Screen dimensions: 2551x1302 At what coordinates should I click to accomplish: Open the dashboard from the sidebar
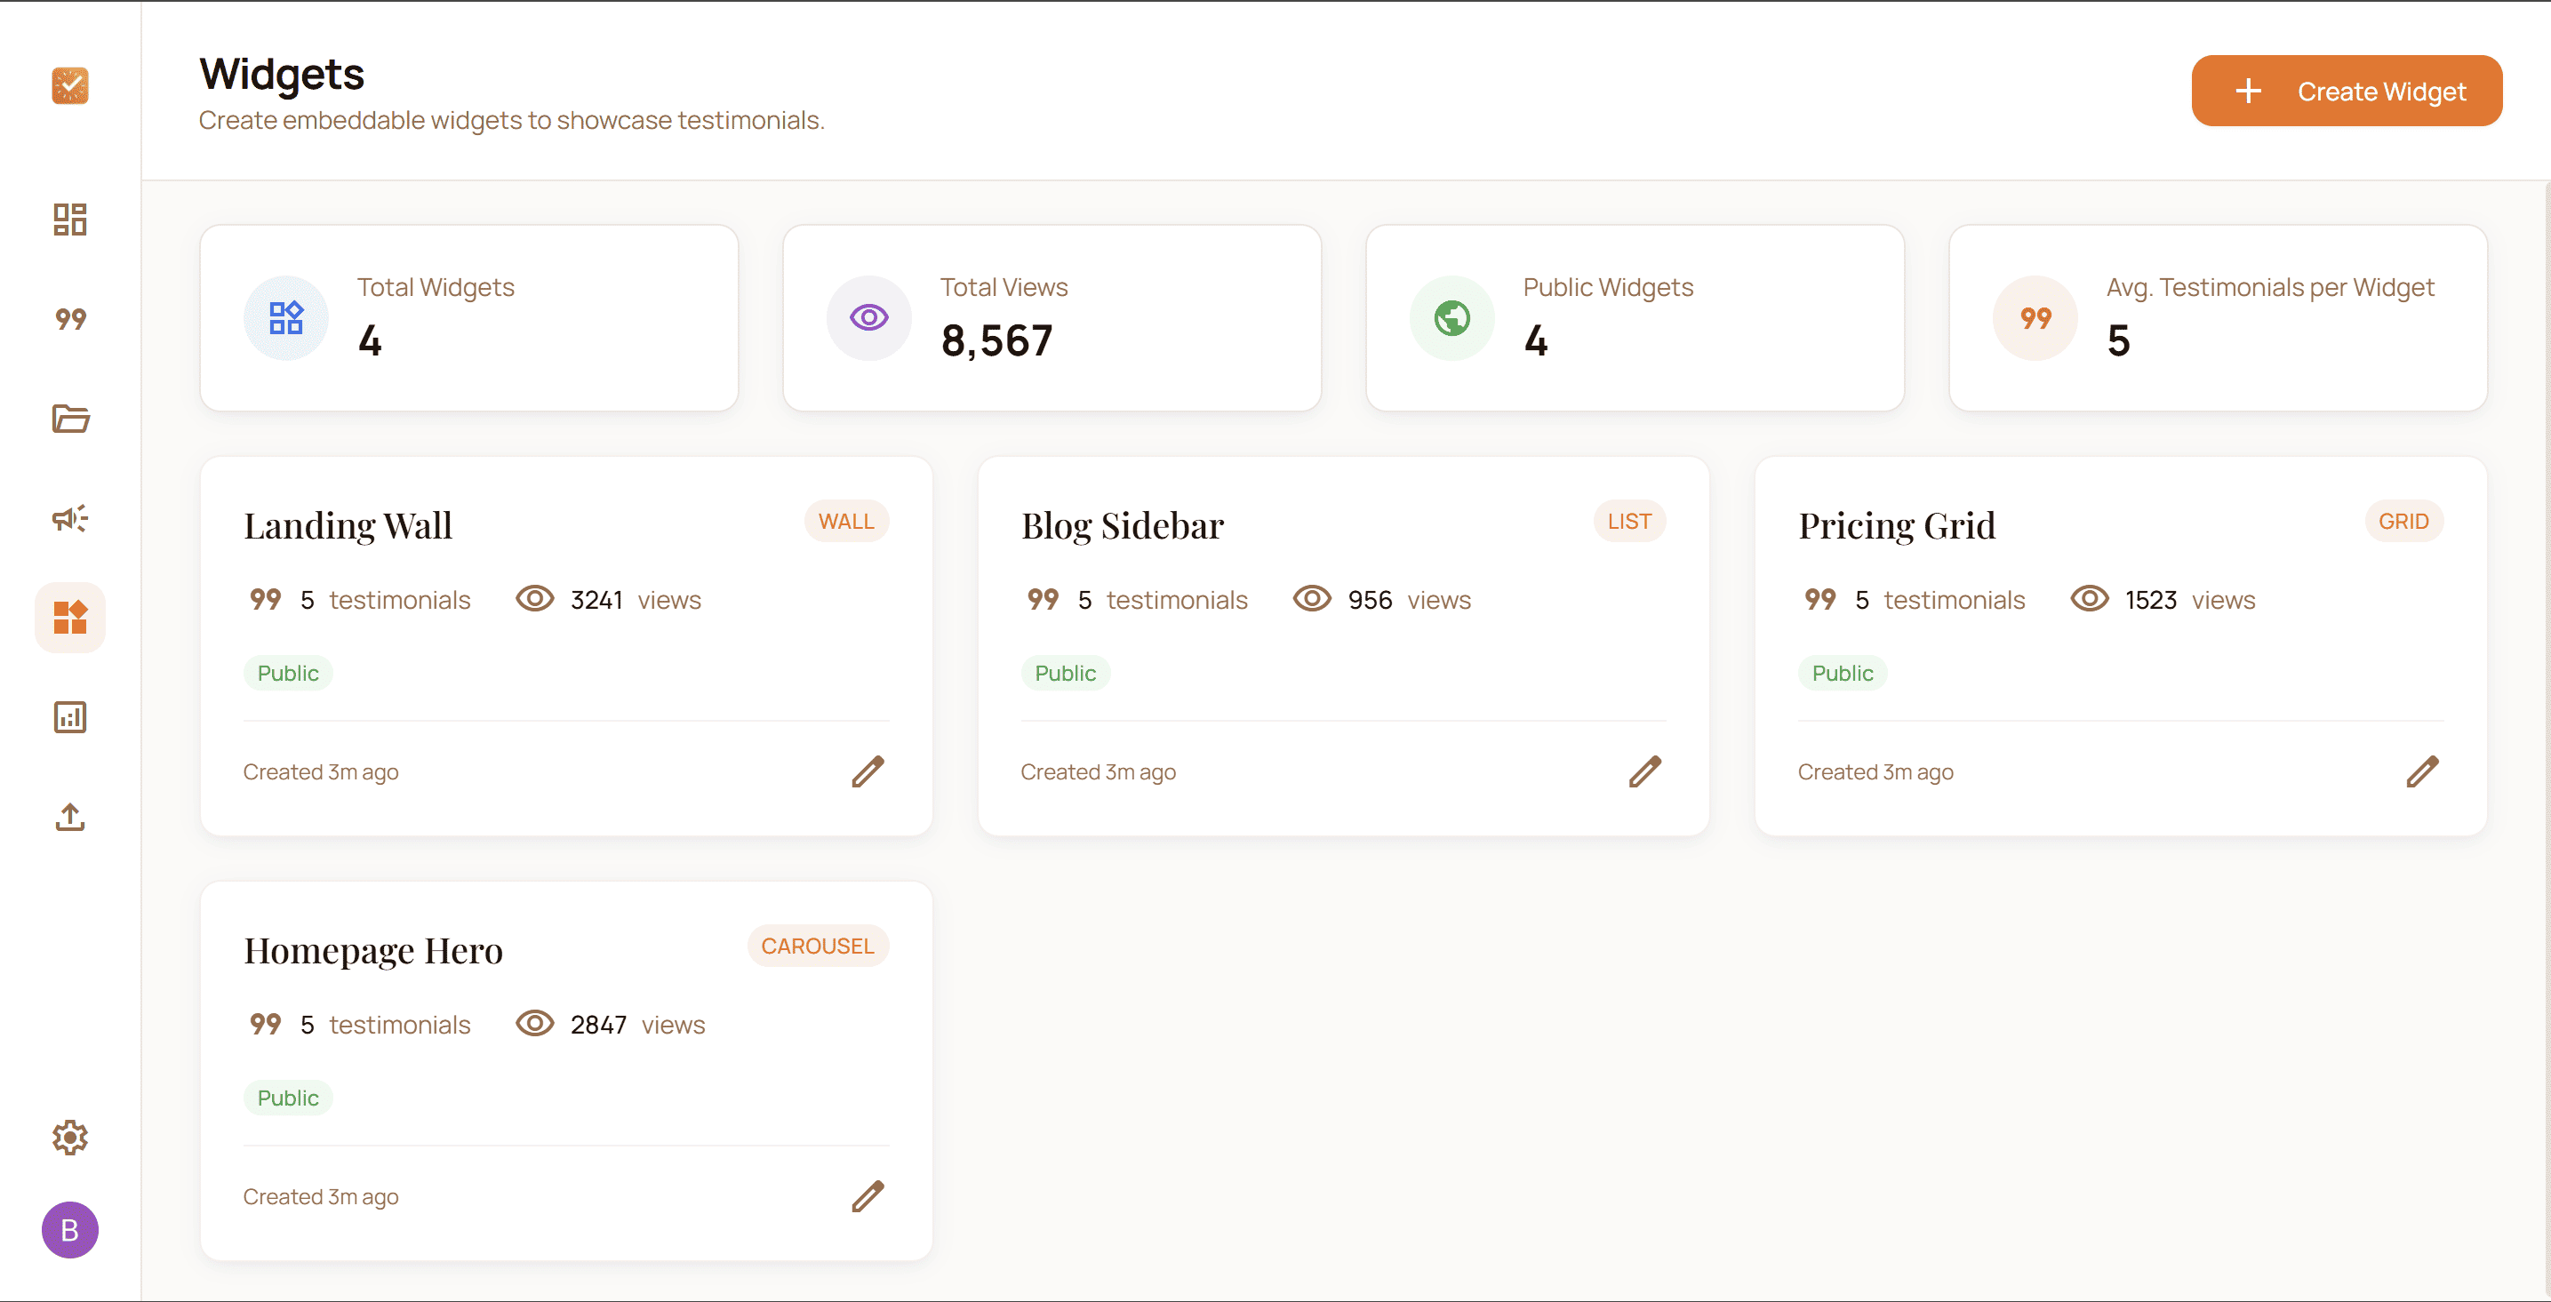(x=69, y=220)
